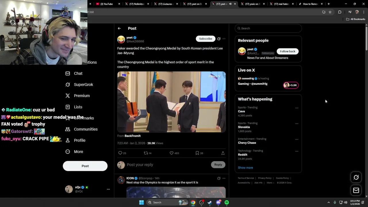Open the Chevy Chase trend options menu
Image resolution: width=368 pixels, height=207 pixels.
pyautogui.click(x=297, y=139)
